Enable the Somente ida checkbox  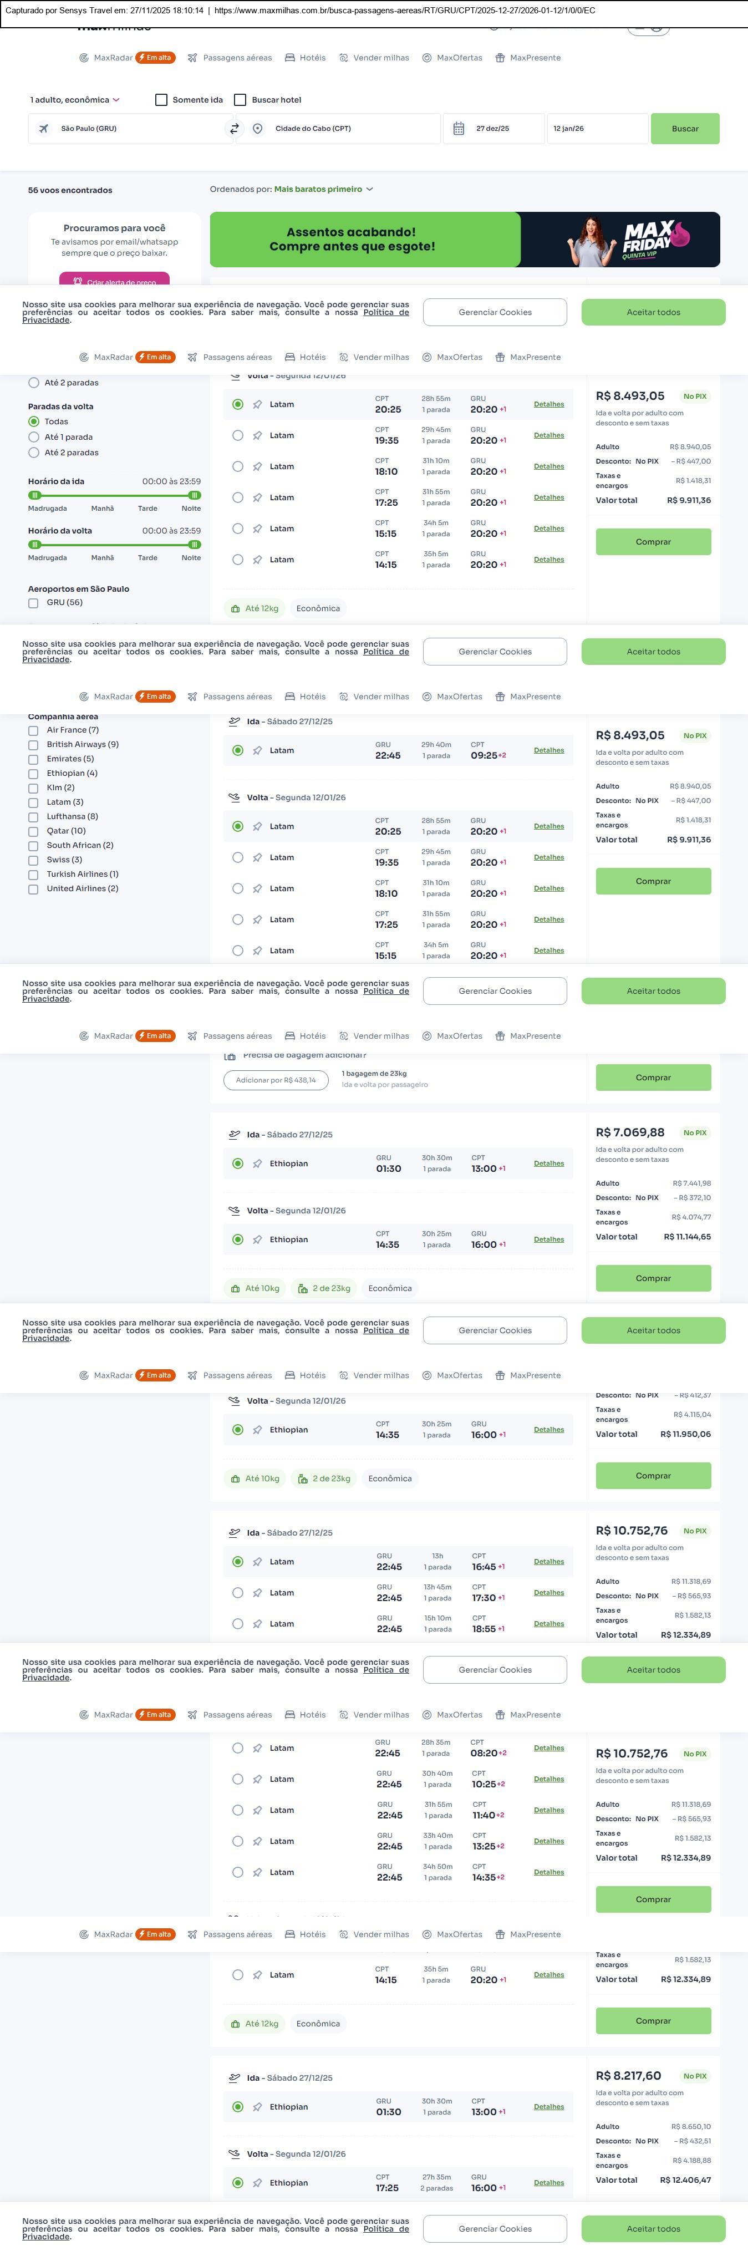pos(161,100)
